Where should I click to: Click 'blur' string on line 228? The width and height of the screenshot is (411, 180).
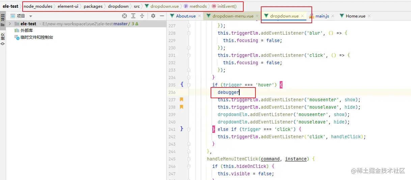[315, 33]
